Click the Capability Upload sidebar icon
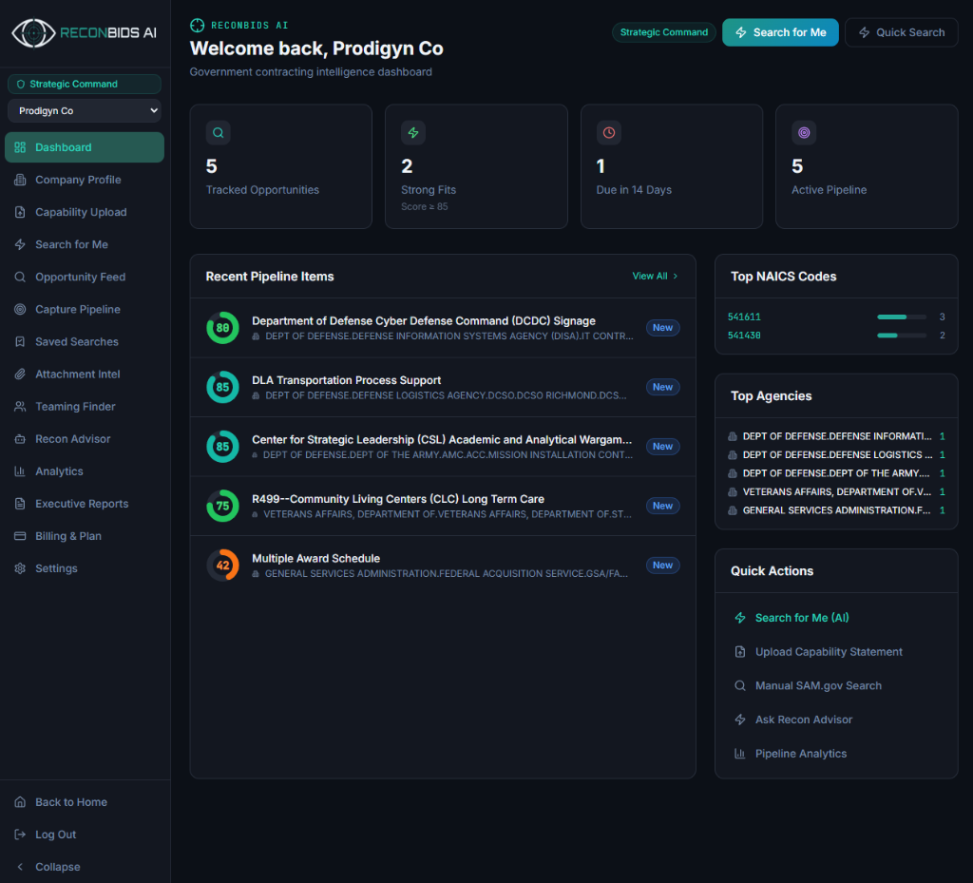The width and height of the screenshot is (973, 883). tap(21, 212)
